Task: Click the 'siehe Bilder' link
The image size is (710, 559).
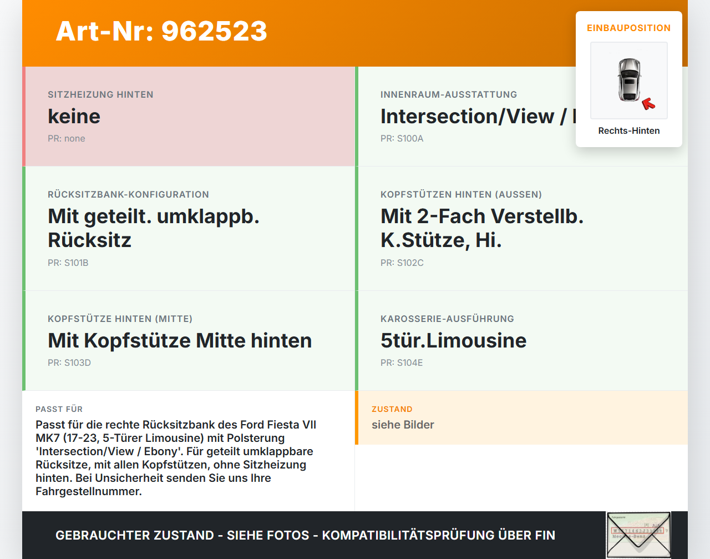Action: 403,425
